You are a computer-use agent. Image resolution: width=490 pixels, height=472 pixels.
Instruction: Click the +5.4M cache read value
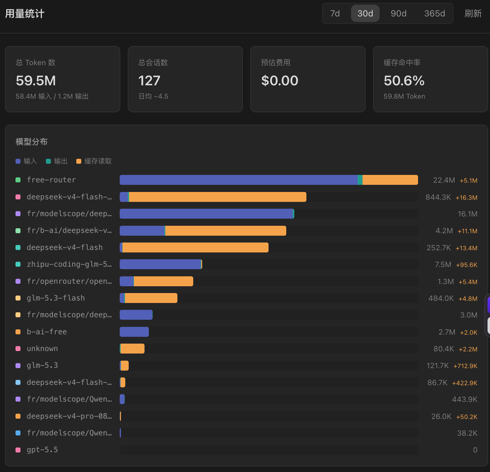(468, 282)
